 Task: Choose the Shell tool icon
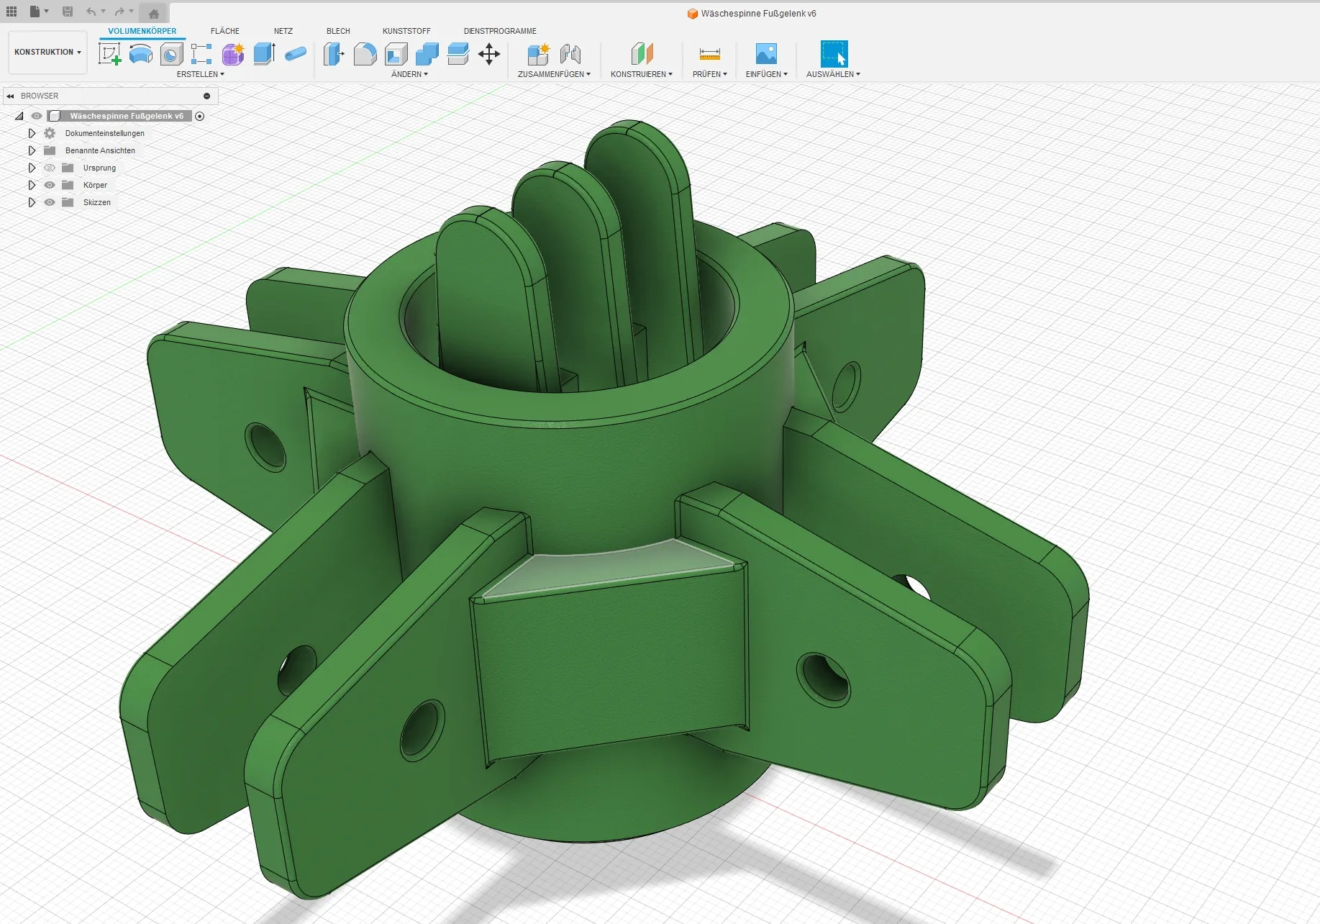396,54
